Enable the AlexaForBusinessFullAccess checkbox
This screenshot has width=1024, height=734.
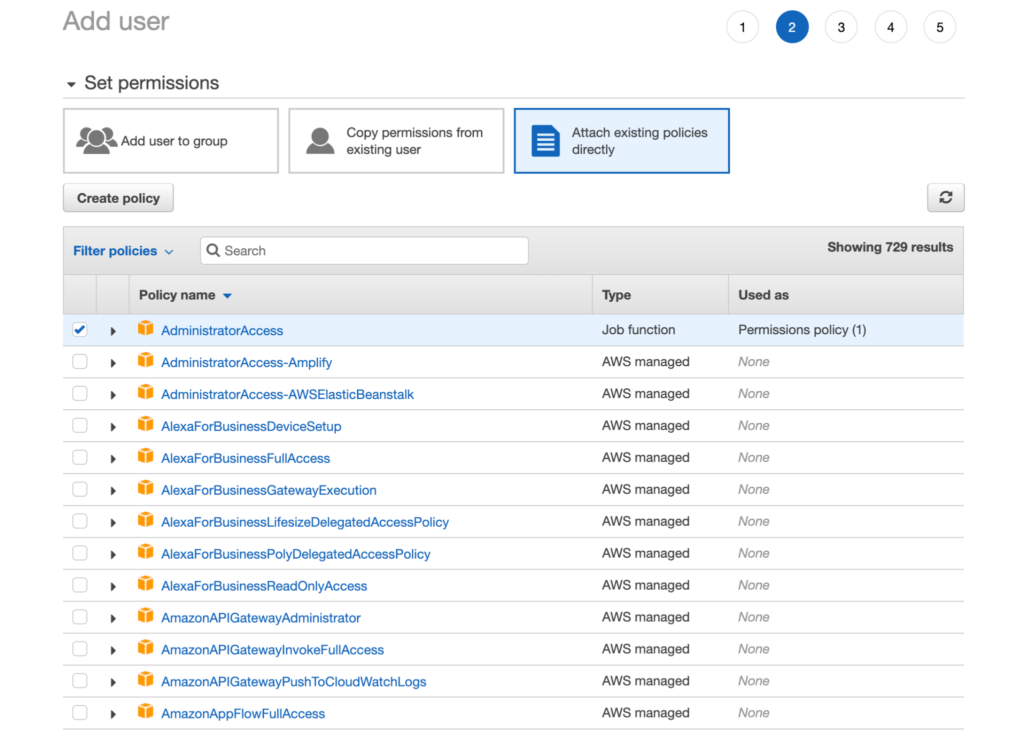[x=80, y=458]
